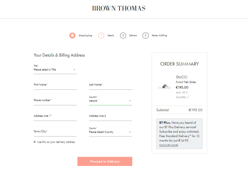Screen dimensions: 248x178
Task: Select the Shopping bag step label
Action: [x=85, y=35]
